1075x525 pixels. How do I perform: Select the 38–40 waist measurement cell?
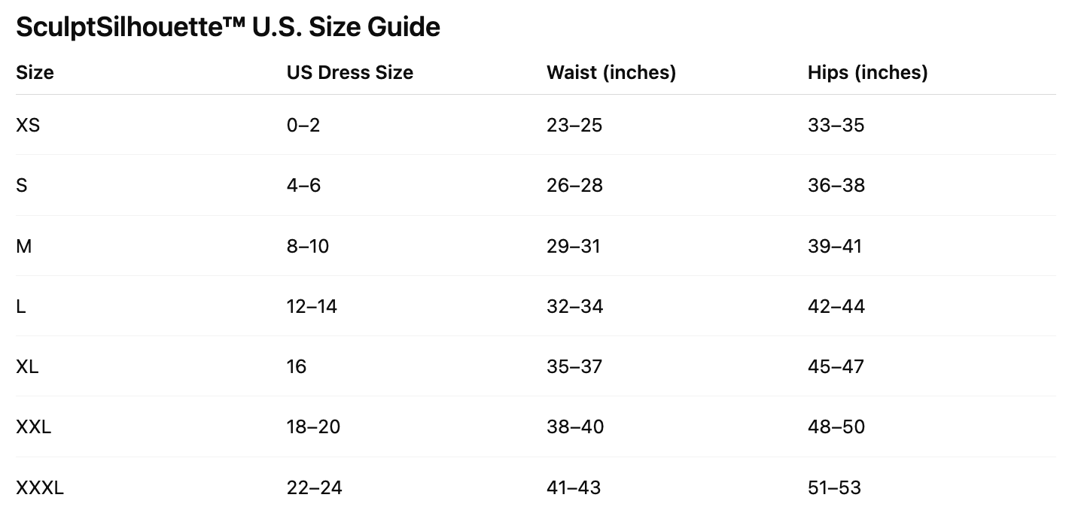click(x=575, y=427)
